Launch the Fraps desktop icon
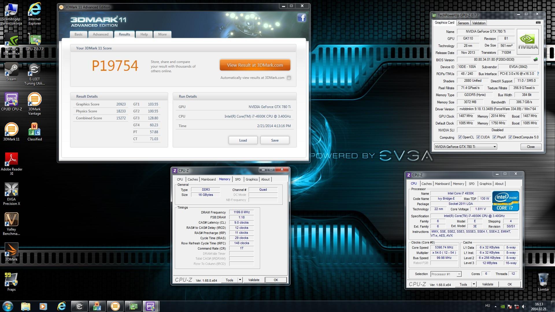The width and height of the screenshot is (555, 312). [11, 282]
